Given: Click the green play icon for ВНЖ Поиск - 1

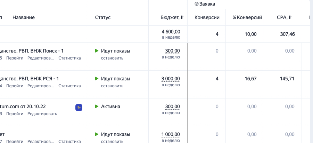Looking at the screenshot, I should click(x=97, y=51).
